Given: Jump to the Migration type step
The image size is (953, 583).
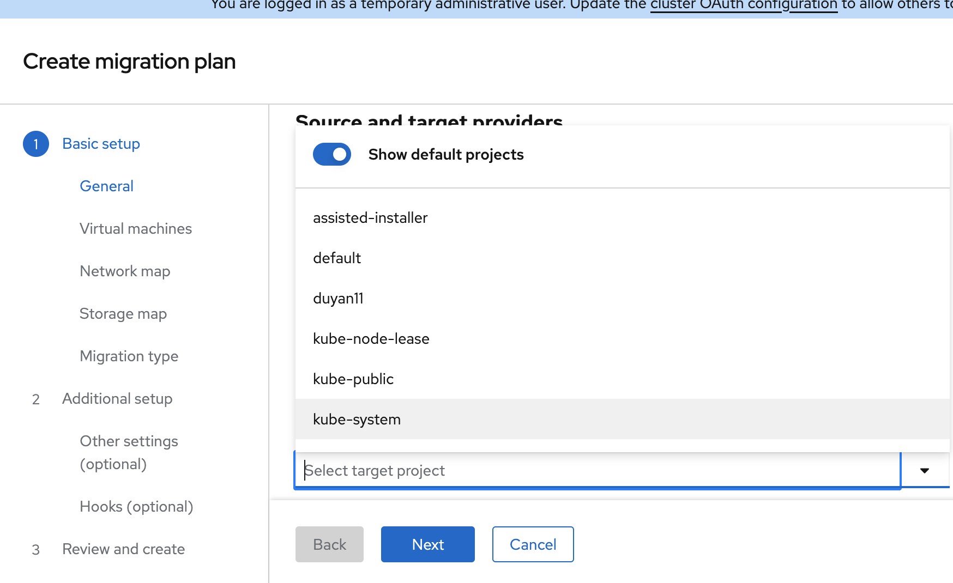Looking at the screenshot, I should pos(129,356).
